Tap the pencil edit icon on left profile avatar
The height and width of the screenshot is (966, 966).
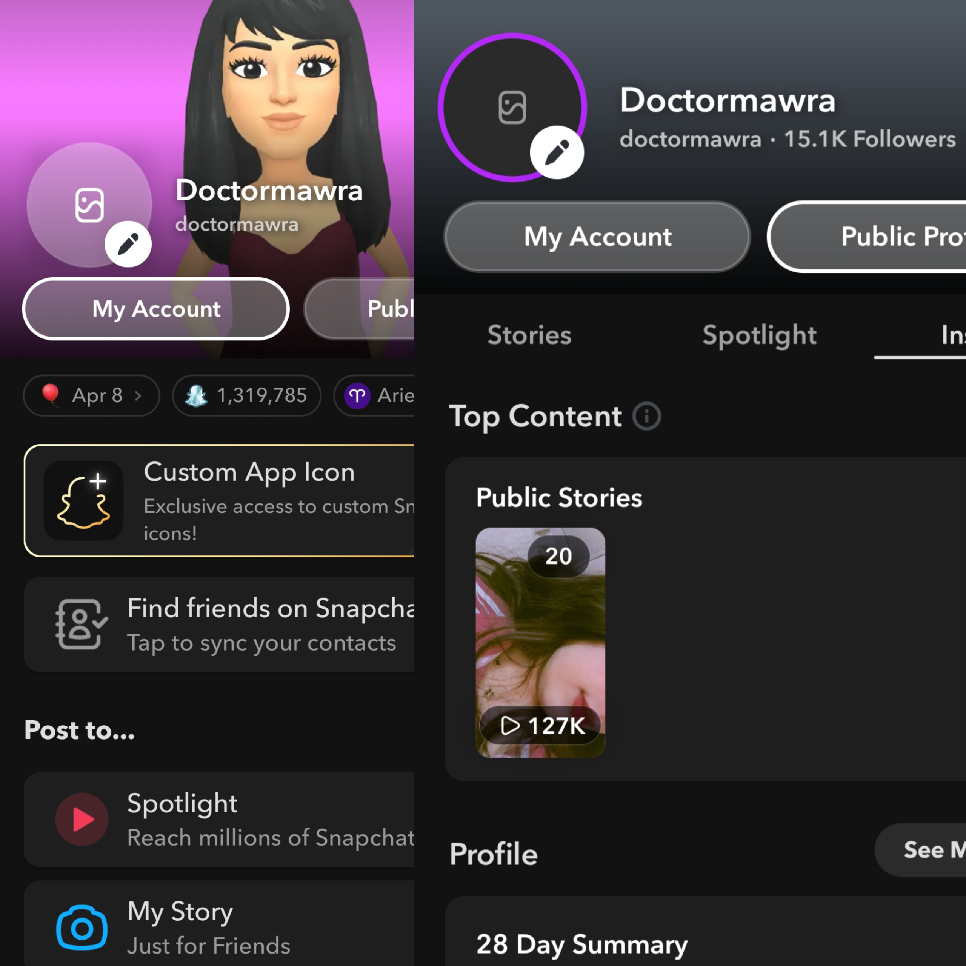tap(128, 244)
